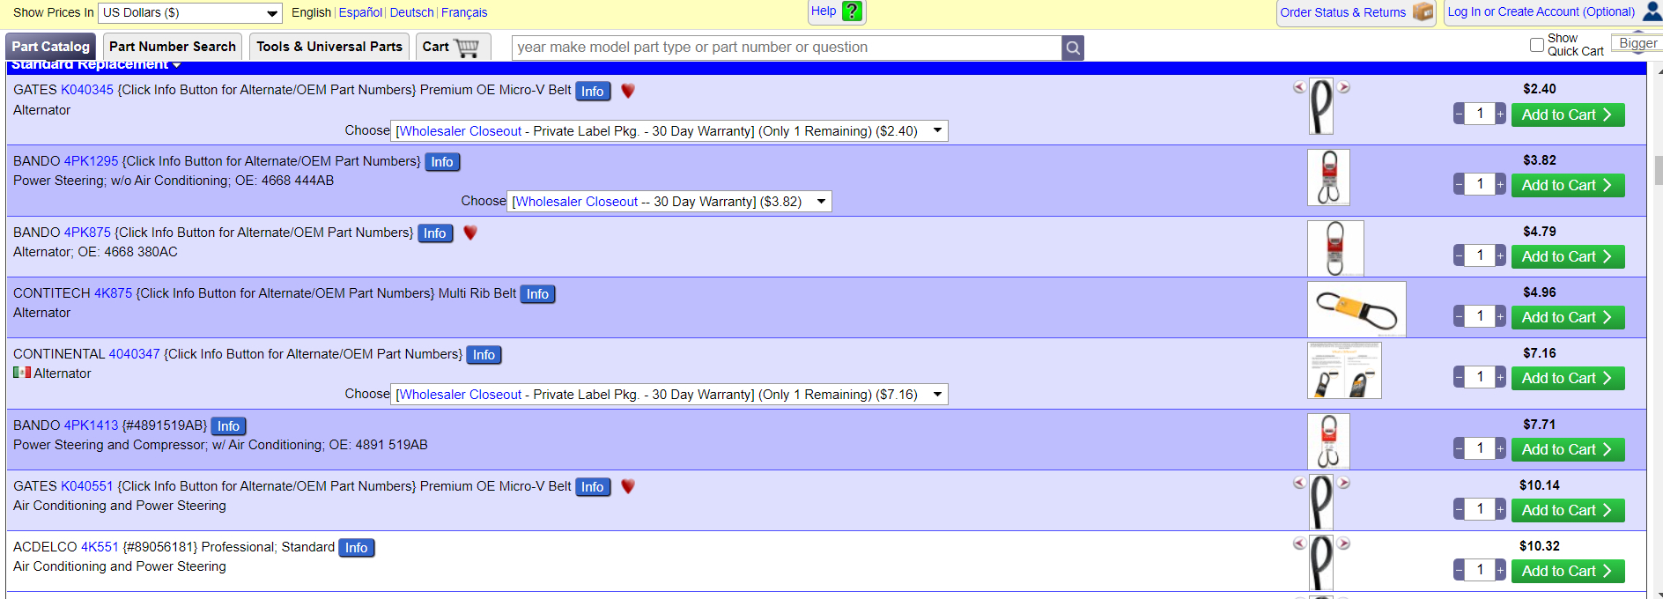Show previous image for GATES K040345

[x=1299, y=87]
